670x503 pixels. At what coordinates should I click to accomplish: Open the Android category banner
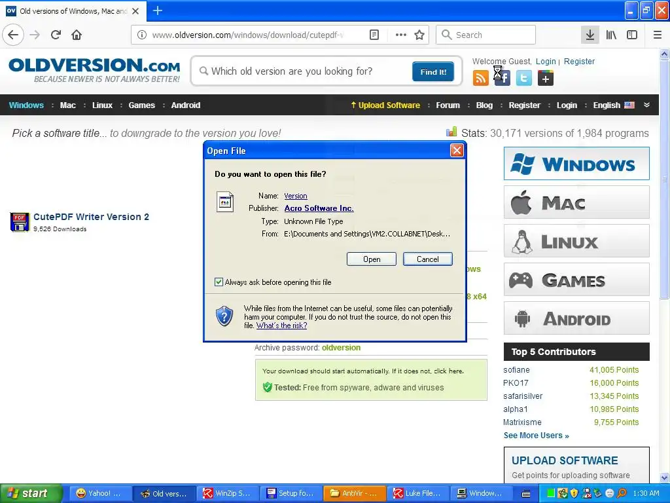pos(576,318)
